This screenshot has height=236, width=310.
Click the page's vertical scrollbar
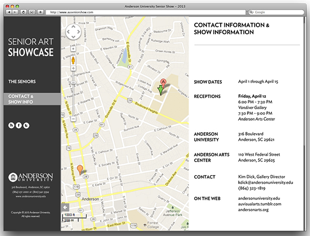[305, 124]
